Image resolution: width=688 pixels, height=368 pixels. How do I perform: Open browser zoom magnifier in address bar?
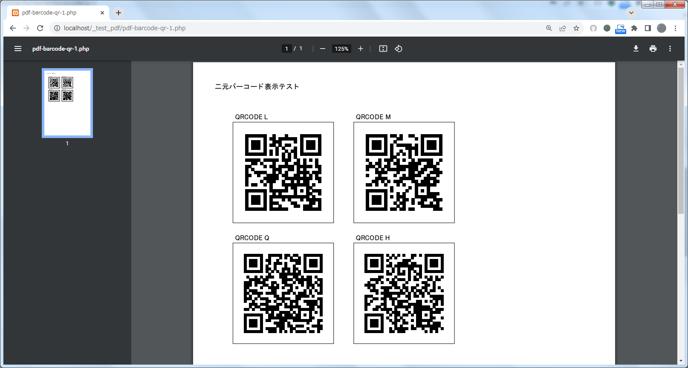(x=549, y=28)
